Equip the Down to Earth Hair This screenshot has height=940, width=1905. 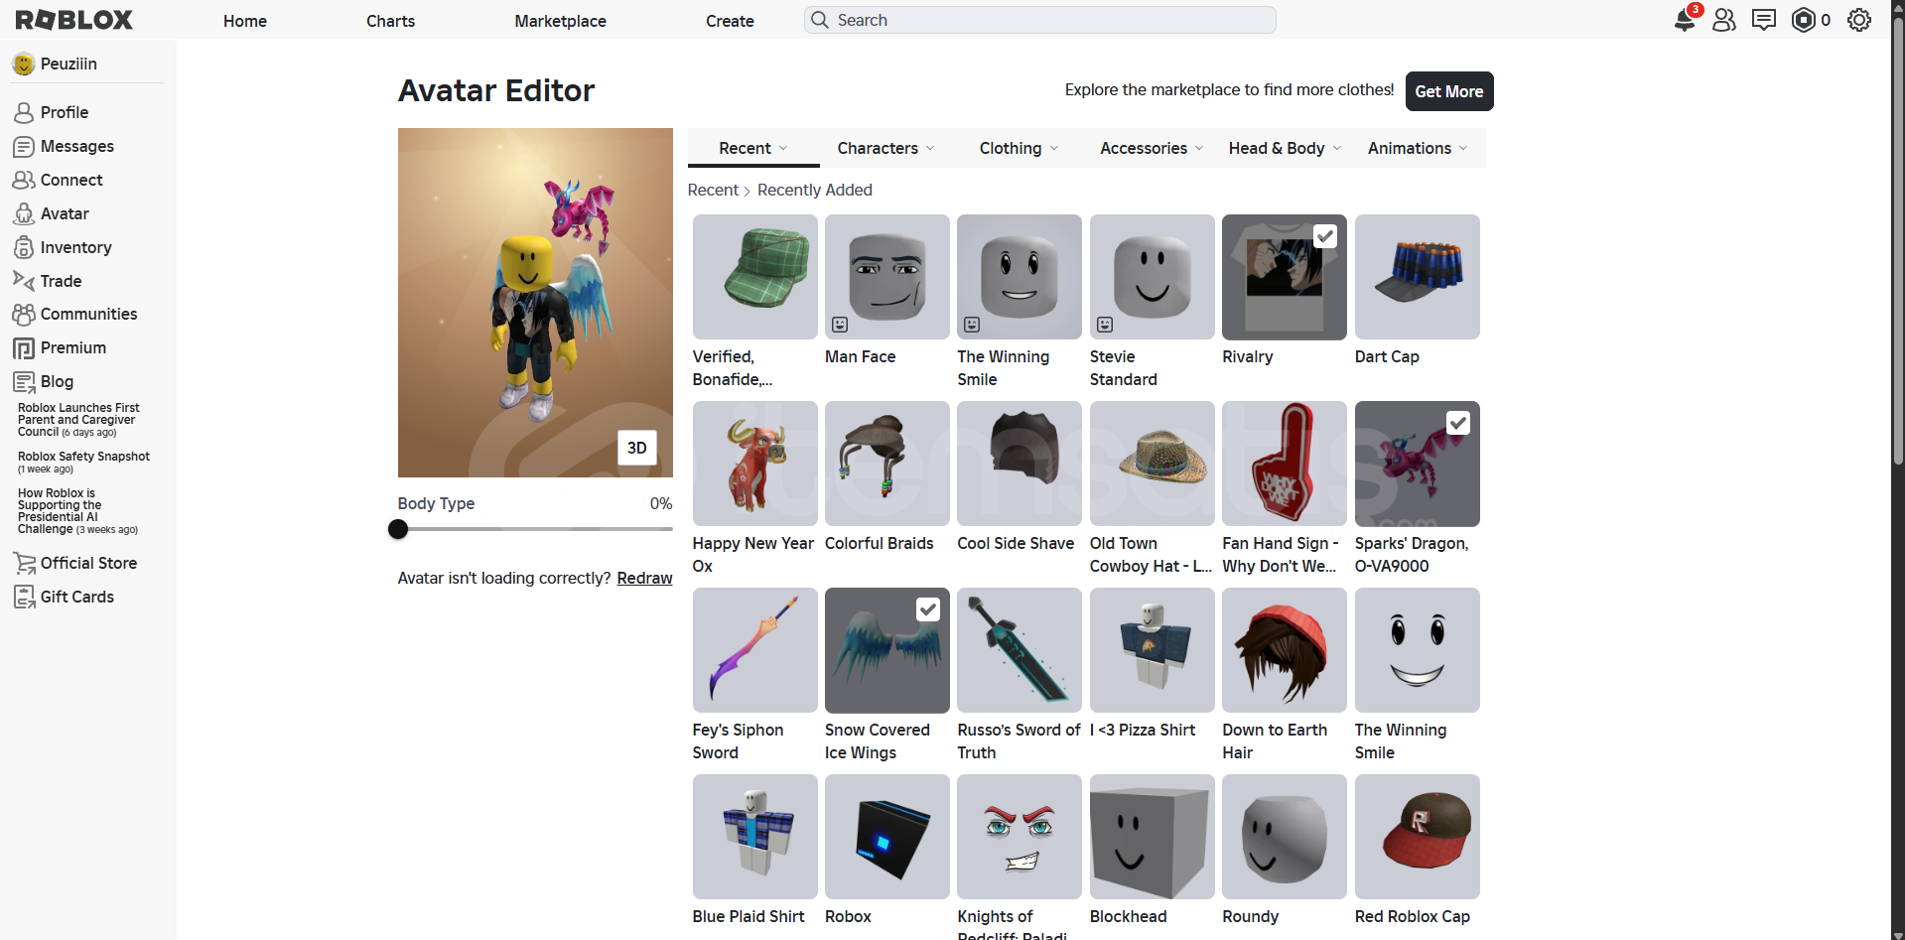(x=1285, y=650)
